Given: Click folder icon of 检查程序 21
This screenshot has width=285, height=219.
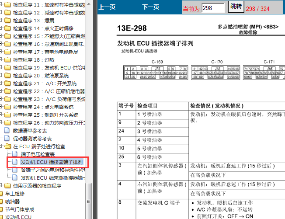Looking at the screenshot, I should [7, 83].
